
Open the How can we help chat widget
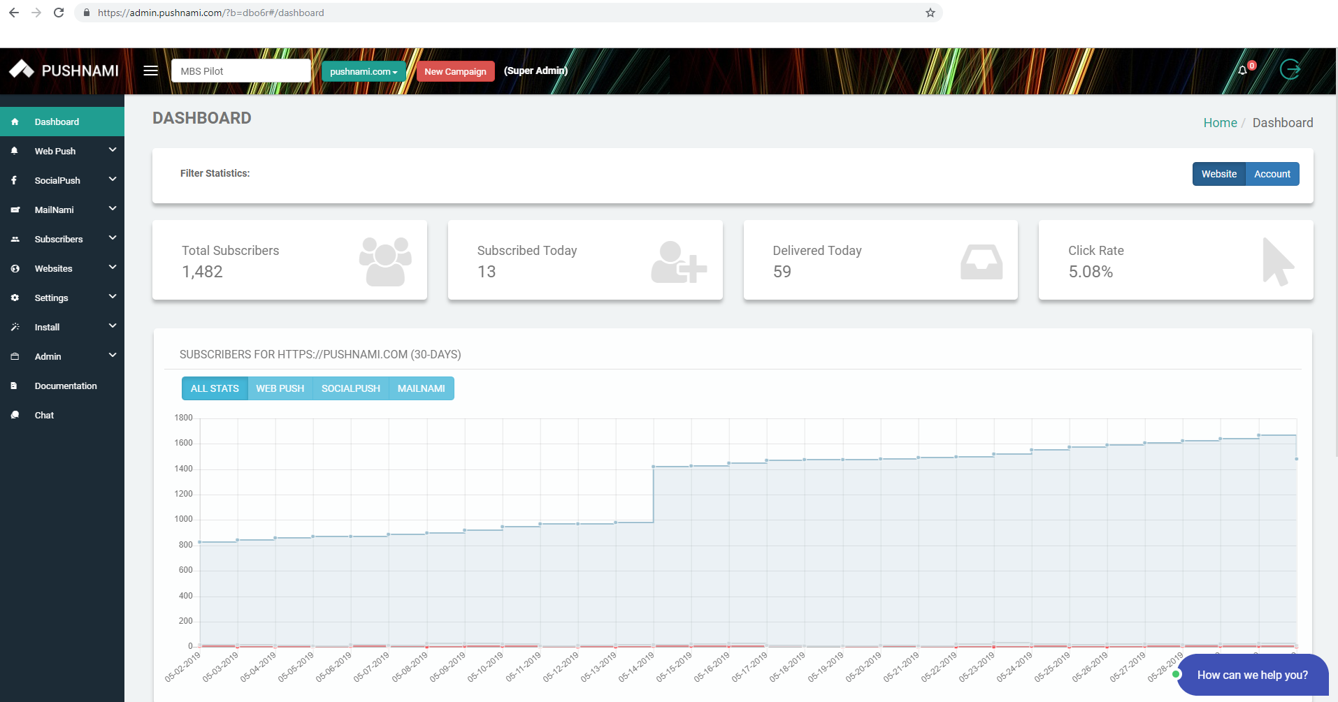point(1251,675)
